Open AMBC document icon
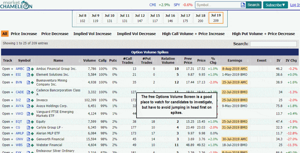300x153 pixels. 28,69
